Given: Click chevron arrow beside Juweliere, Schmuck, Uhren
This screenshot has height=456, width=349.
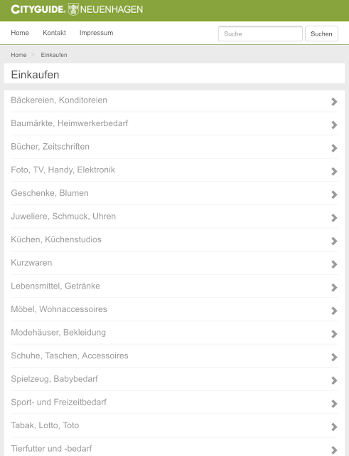Looking at the screenshot, I should (x=334, y=218).
